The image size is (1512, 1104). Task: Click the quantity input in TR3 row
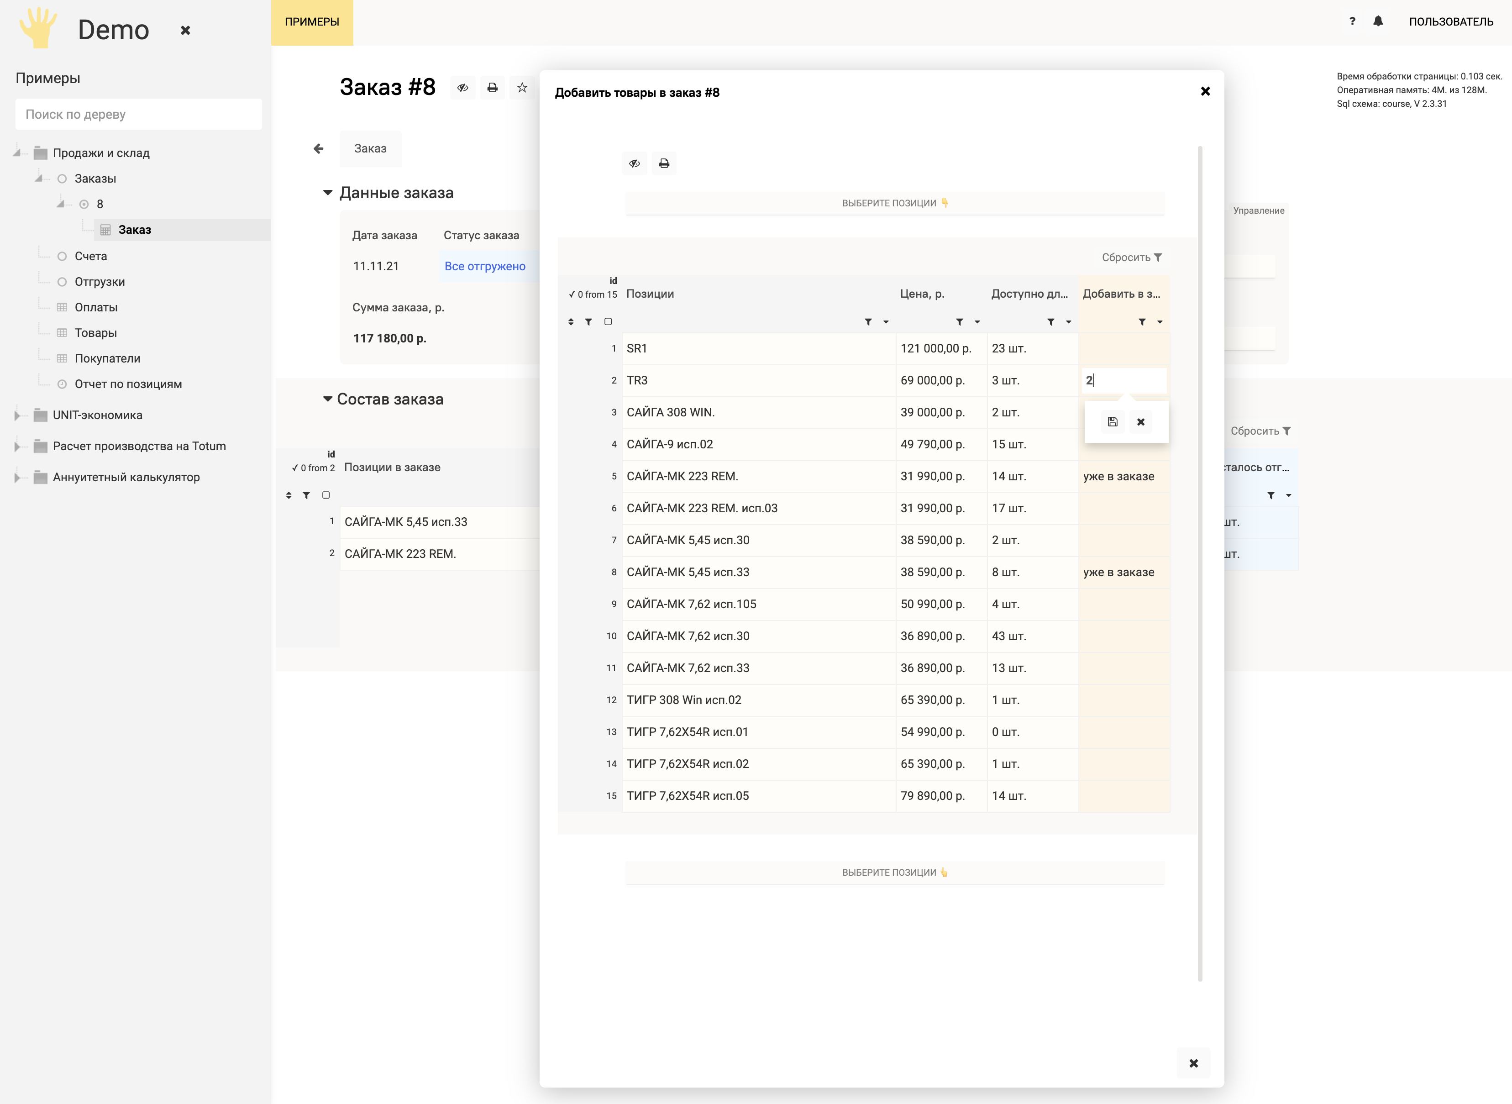click(1124, 380)
